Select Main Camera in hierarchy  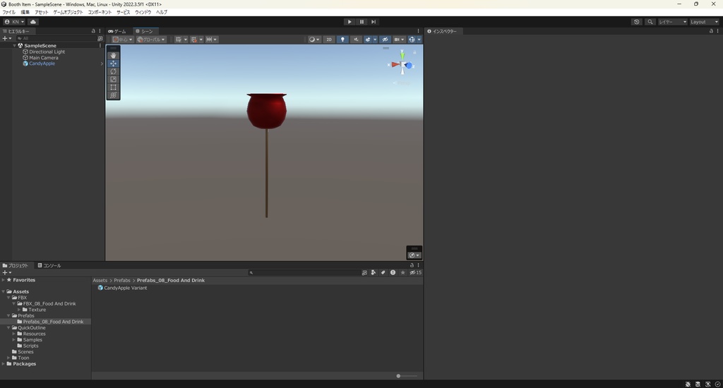pos(43,58)
